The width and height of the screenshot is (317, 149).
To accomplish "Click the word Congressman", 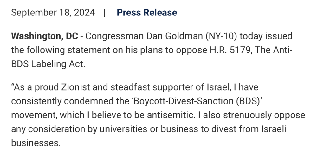I will click(114, 36).
